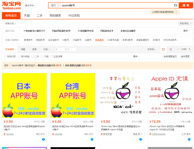Viewport: 194px width, 149px height.
Task: Click suggested search ios账号充值
Action: pyautogui.click(x=113, y=40)
